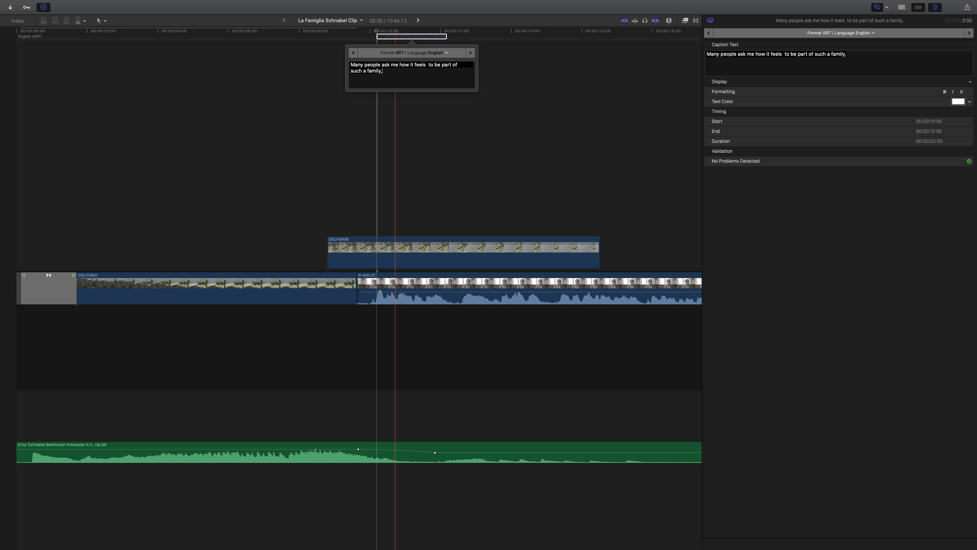Screen dimensions: 977x550
Task: Apply italic caption formatting
Action: click(953, 92)
